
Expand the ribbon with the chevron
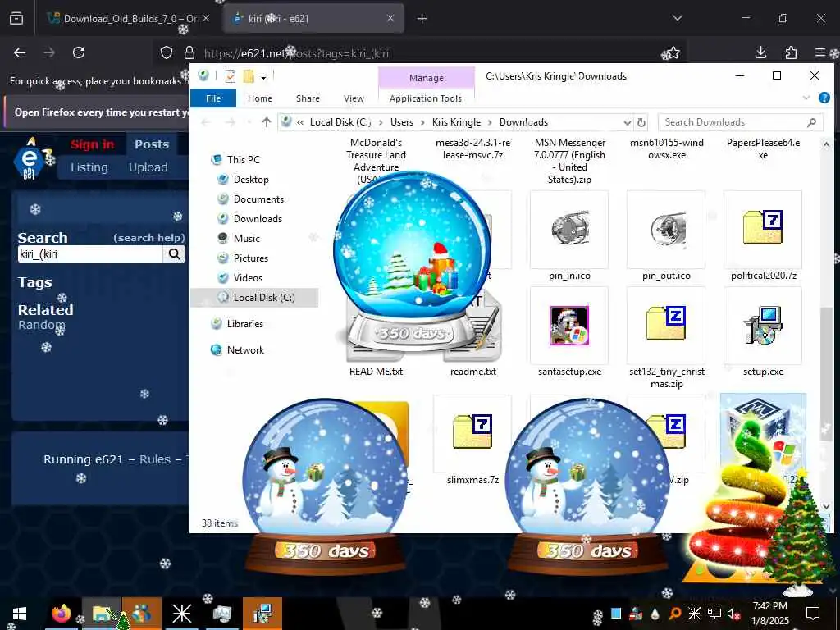tap(806, 98)
